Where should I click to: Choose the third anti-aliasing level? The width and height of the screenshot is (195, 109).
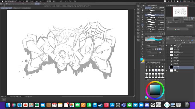(x=159, y=49)
